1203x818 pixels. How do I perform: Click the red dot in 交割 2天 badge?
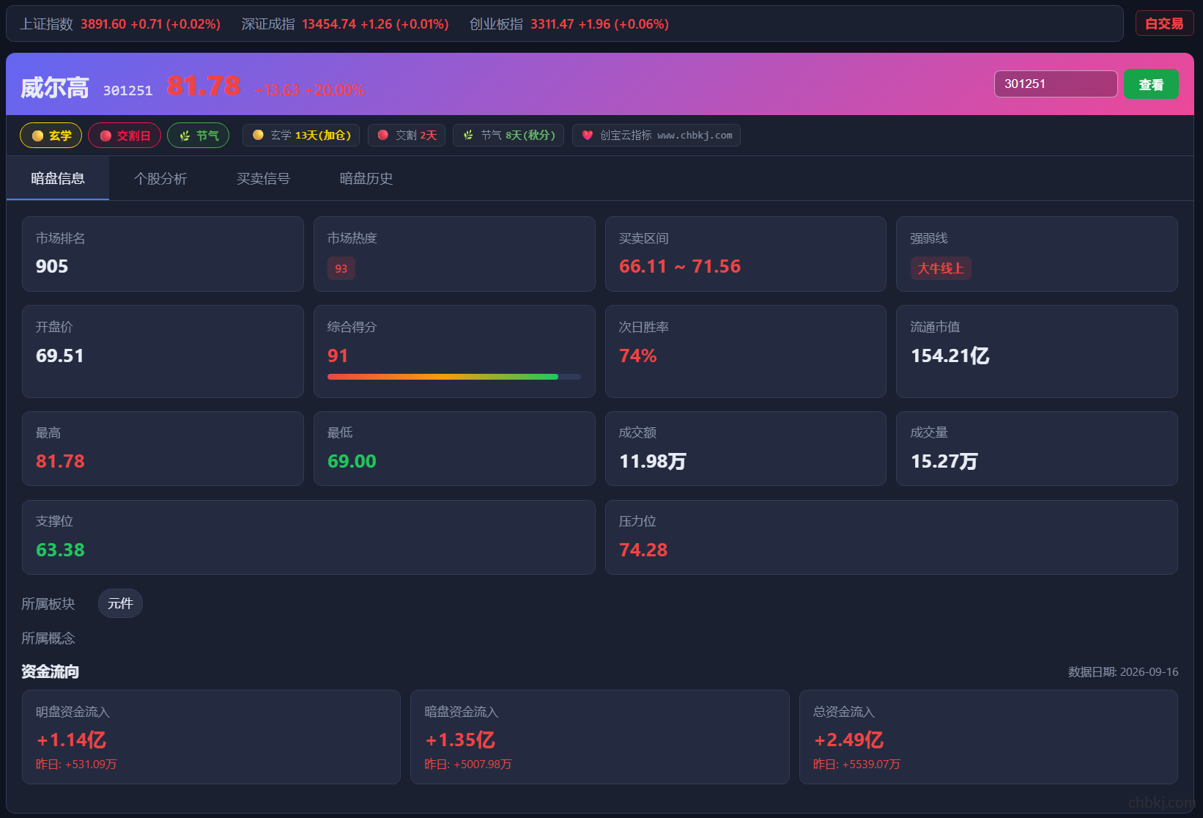(382, 135)
